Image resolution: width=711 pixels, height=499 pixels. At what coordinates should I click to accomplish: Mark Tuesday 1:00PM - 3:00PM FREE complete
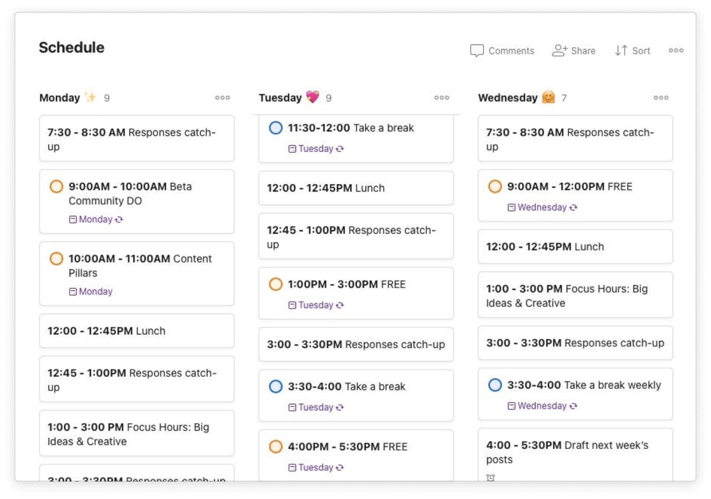(x=276, y=284)
